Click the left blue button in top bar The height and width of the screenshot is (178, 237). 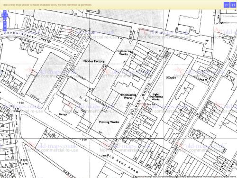227,5
